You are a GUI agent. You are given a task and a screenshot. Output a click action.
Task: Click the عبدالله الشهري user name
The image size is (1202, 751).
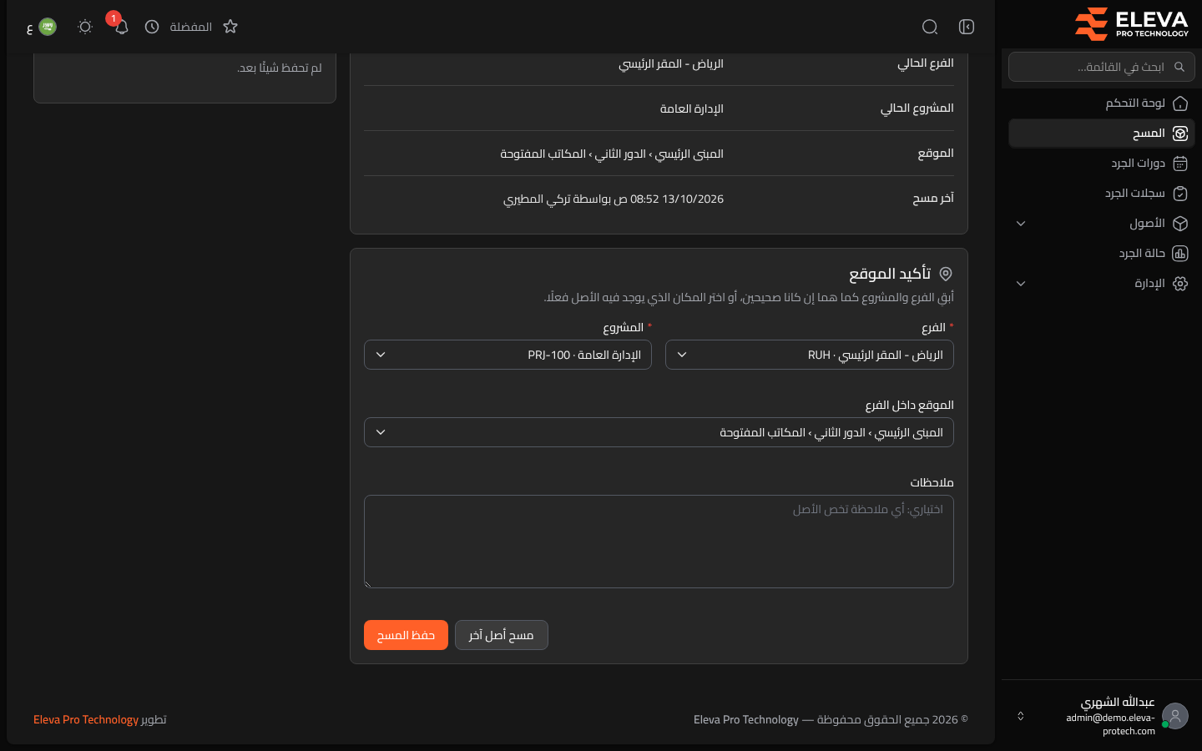pyautogui.click(x=1118, y=702)
